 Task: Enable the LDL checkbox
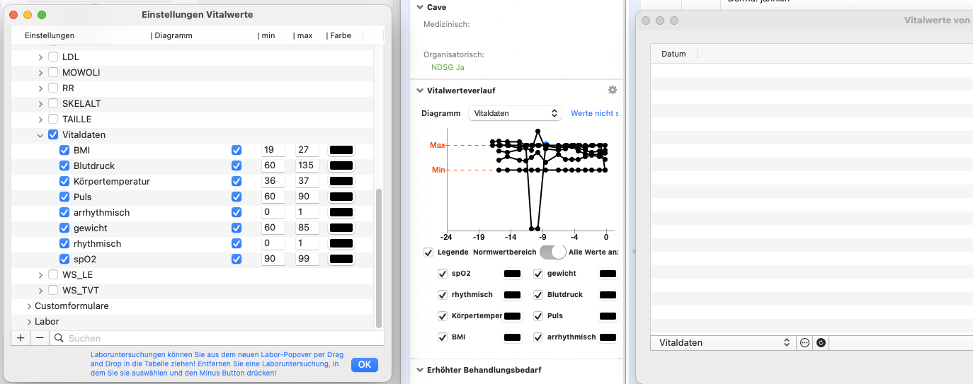click(x=53, y=57)
